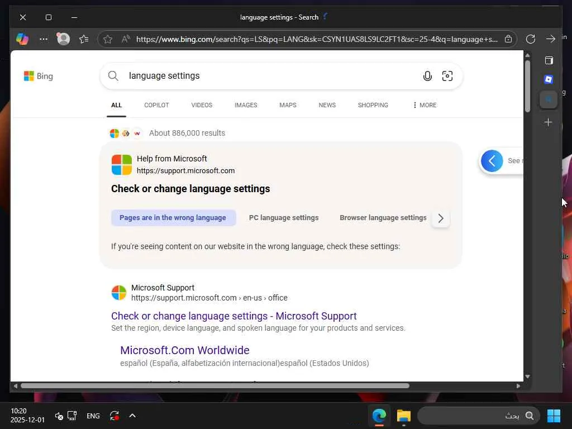Viewport: 572px width, 429px height.
Task: Open the clock and date in the taskbar
Action: pos(27,416)
